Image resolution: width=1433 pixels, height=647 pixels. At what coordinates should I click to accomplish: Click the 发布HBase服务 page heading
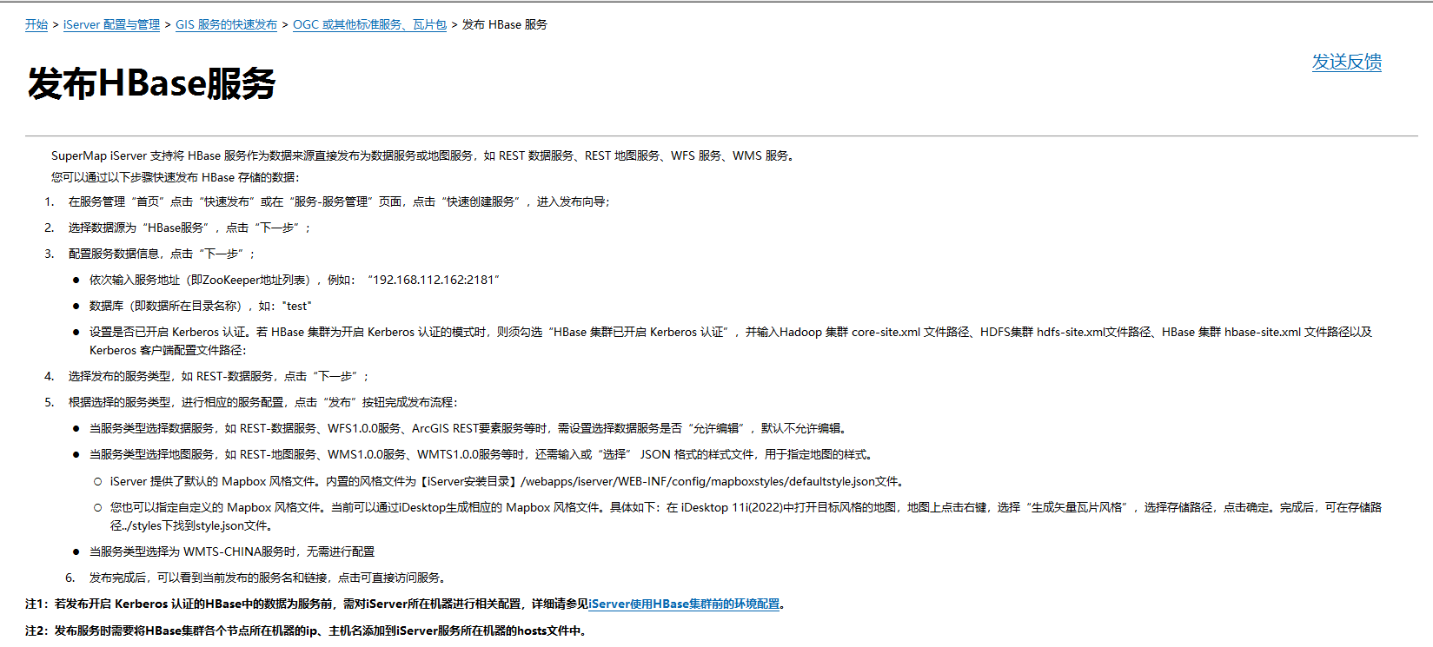click(151, 83)
